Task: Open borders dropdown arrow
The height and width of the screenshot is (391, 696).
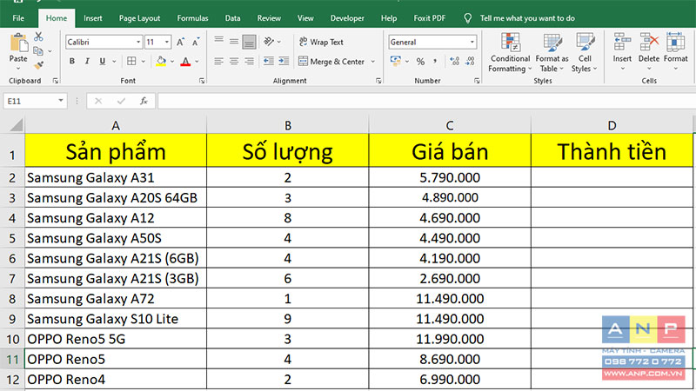Action: click(x=143, y=62)
